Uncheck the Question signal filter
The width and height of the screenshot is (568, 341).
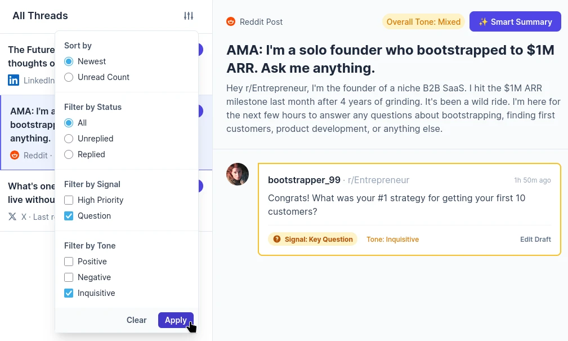coord(69,216)
